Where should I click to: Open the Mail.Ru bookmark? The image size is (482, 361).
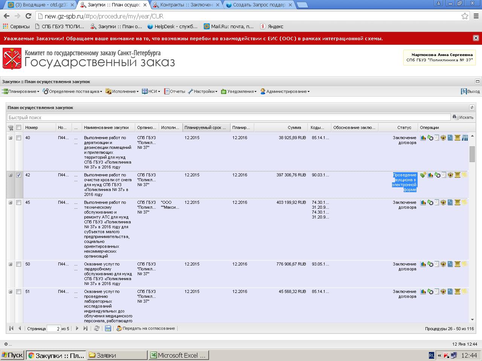[x=229, y=26]
